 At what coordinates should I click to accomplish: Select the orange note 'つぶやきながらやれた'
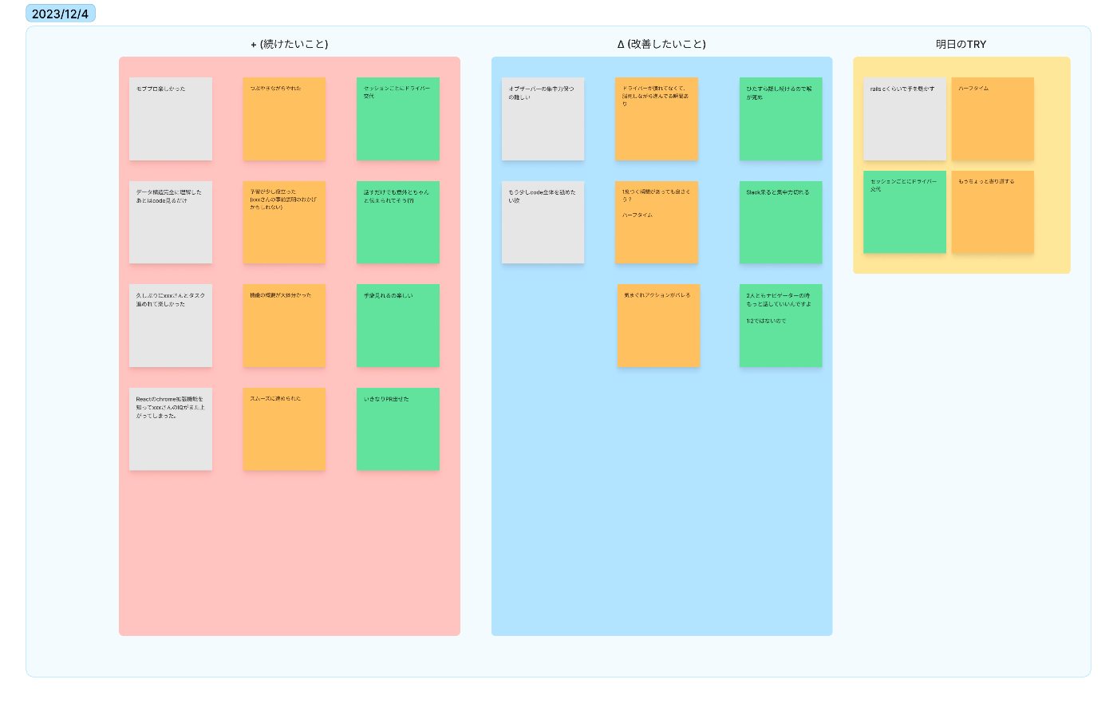[284, 119]
